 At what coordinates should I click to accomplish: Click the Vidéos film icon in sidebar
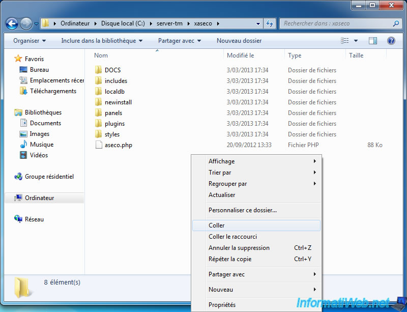coord(23,155)
